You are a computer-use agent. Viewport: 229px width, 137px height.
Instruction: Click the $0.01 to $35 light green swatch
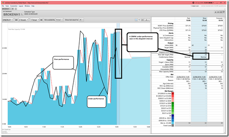coord(173,113)
